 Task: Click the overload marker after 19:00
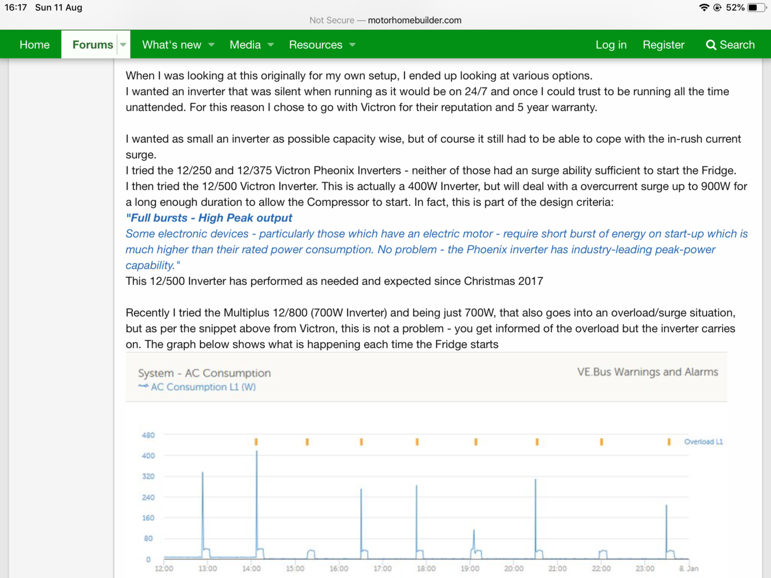point(476,442)
